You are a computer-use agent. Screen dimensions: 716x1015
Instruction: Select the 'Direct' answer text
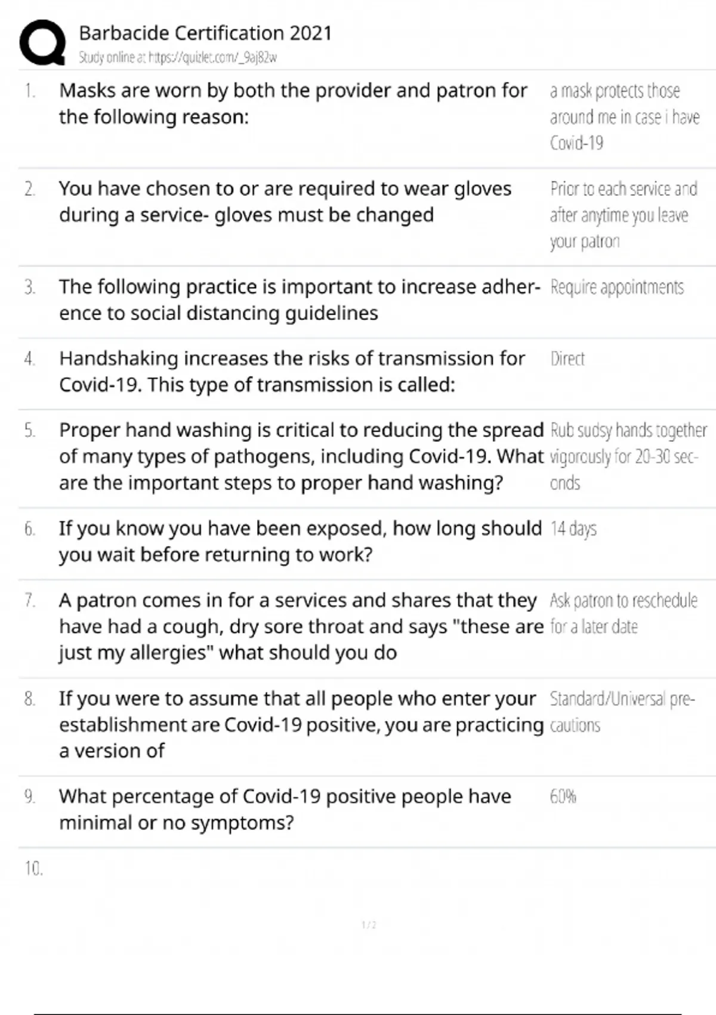pyautogui.click(x=567, y=358)
